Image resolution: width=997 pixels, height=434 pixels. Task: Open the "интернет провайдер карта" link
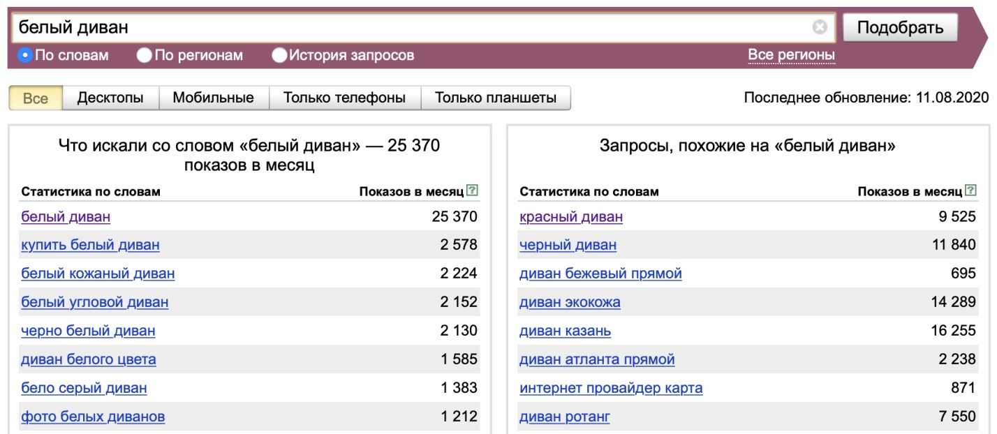(x=611, y=388)
